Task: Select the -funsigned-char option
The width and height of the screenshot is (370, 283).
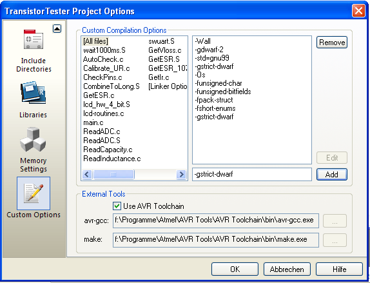Action: [x=219, y=83]
